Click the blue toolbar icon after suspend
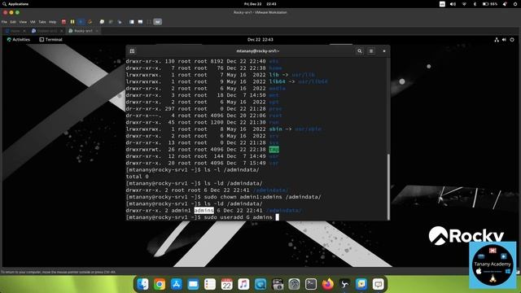The image size is (521, 293). pos(81,22)
